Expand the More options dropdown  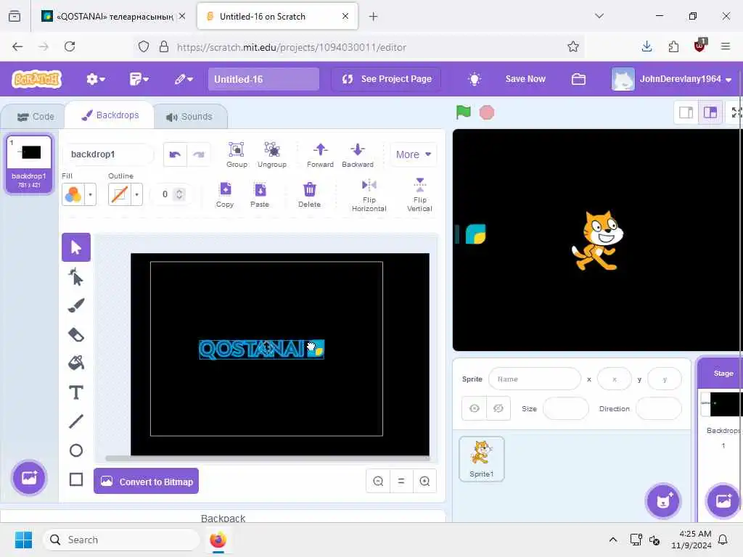pyautogui.click(x=413, y=154)
